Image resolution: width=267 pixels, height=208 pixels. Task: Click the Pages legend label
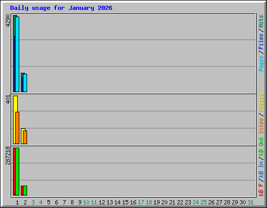[261, 63]
